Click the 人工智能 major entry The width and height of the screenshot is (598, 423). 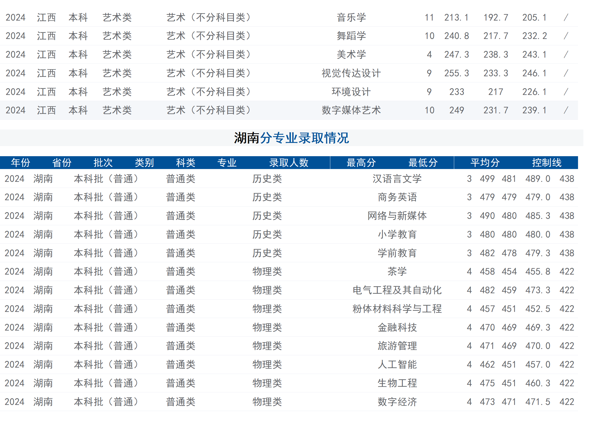coord(398,365)
